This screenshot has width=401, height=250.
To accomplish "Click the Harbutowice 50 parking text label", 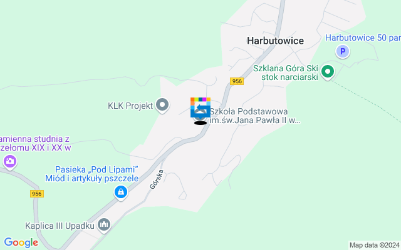I will [x=363, y=37].
